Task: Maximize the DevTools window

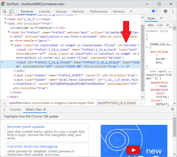Action: 159,4
